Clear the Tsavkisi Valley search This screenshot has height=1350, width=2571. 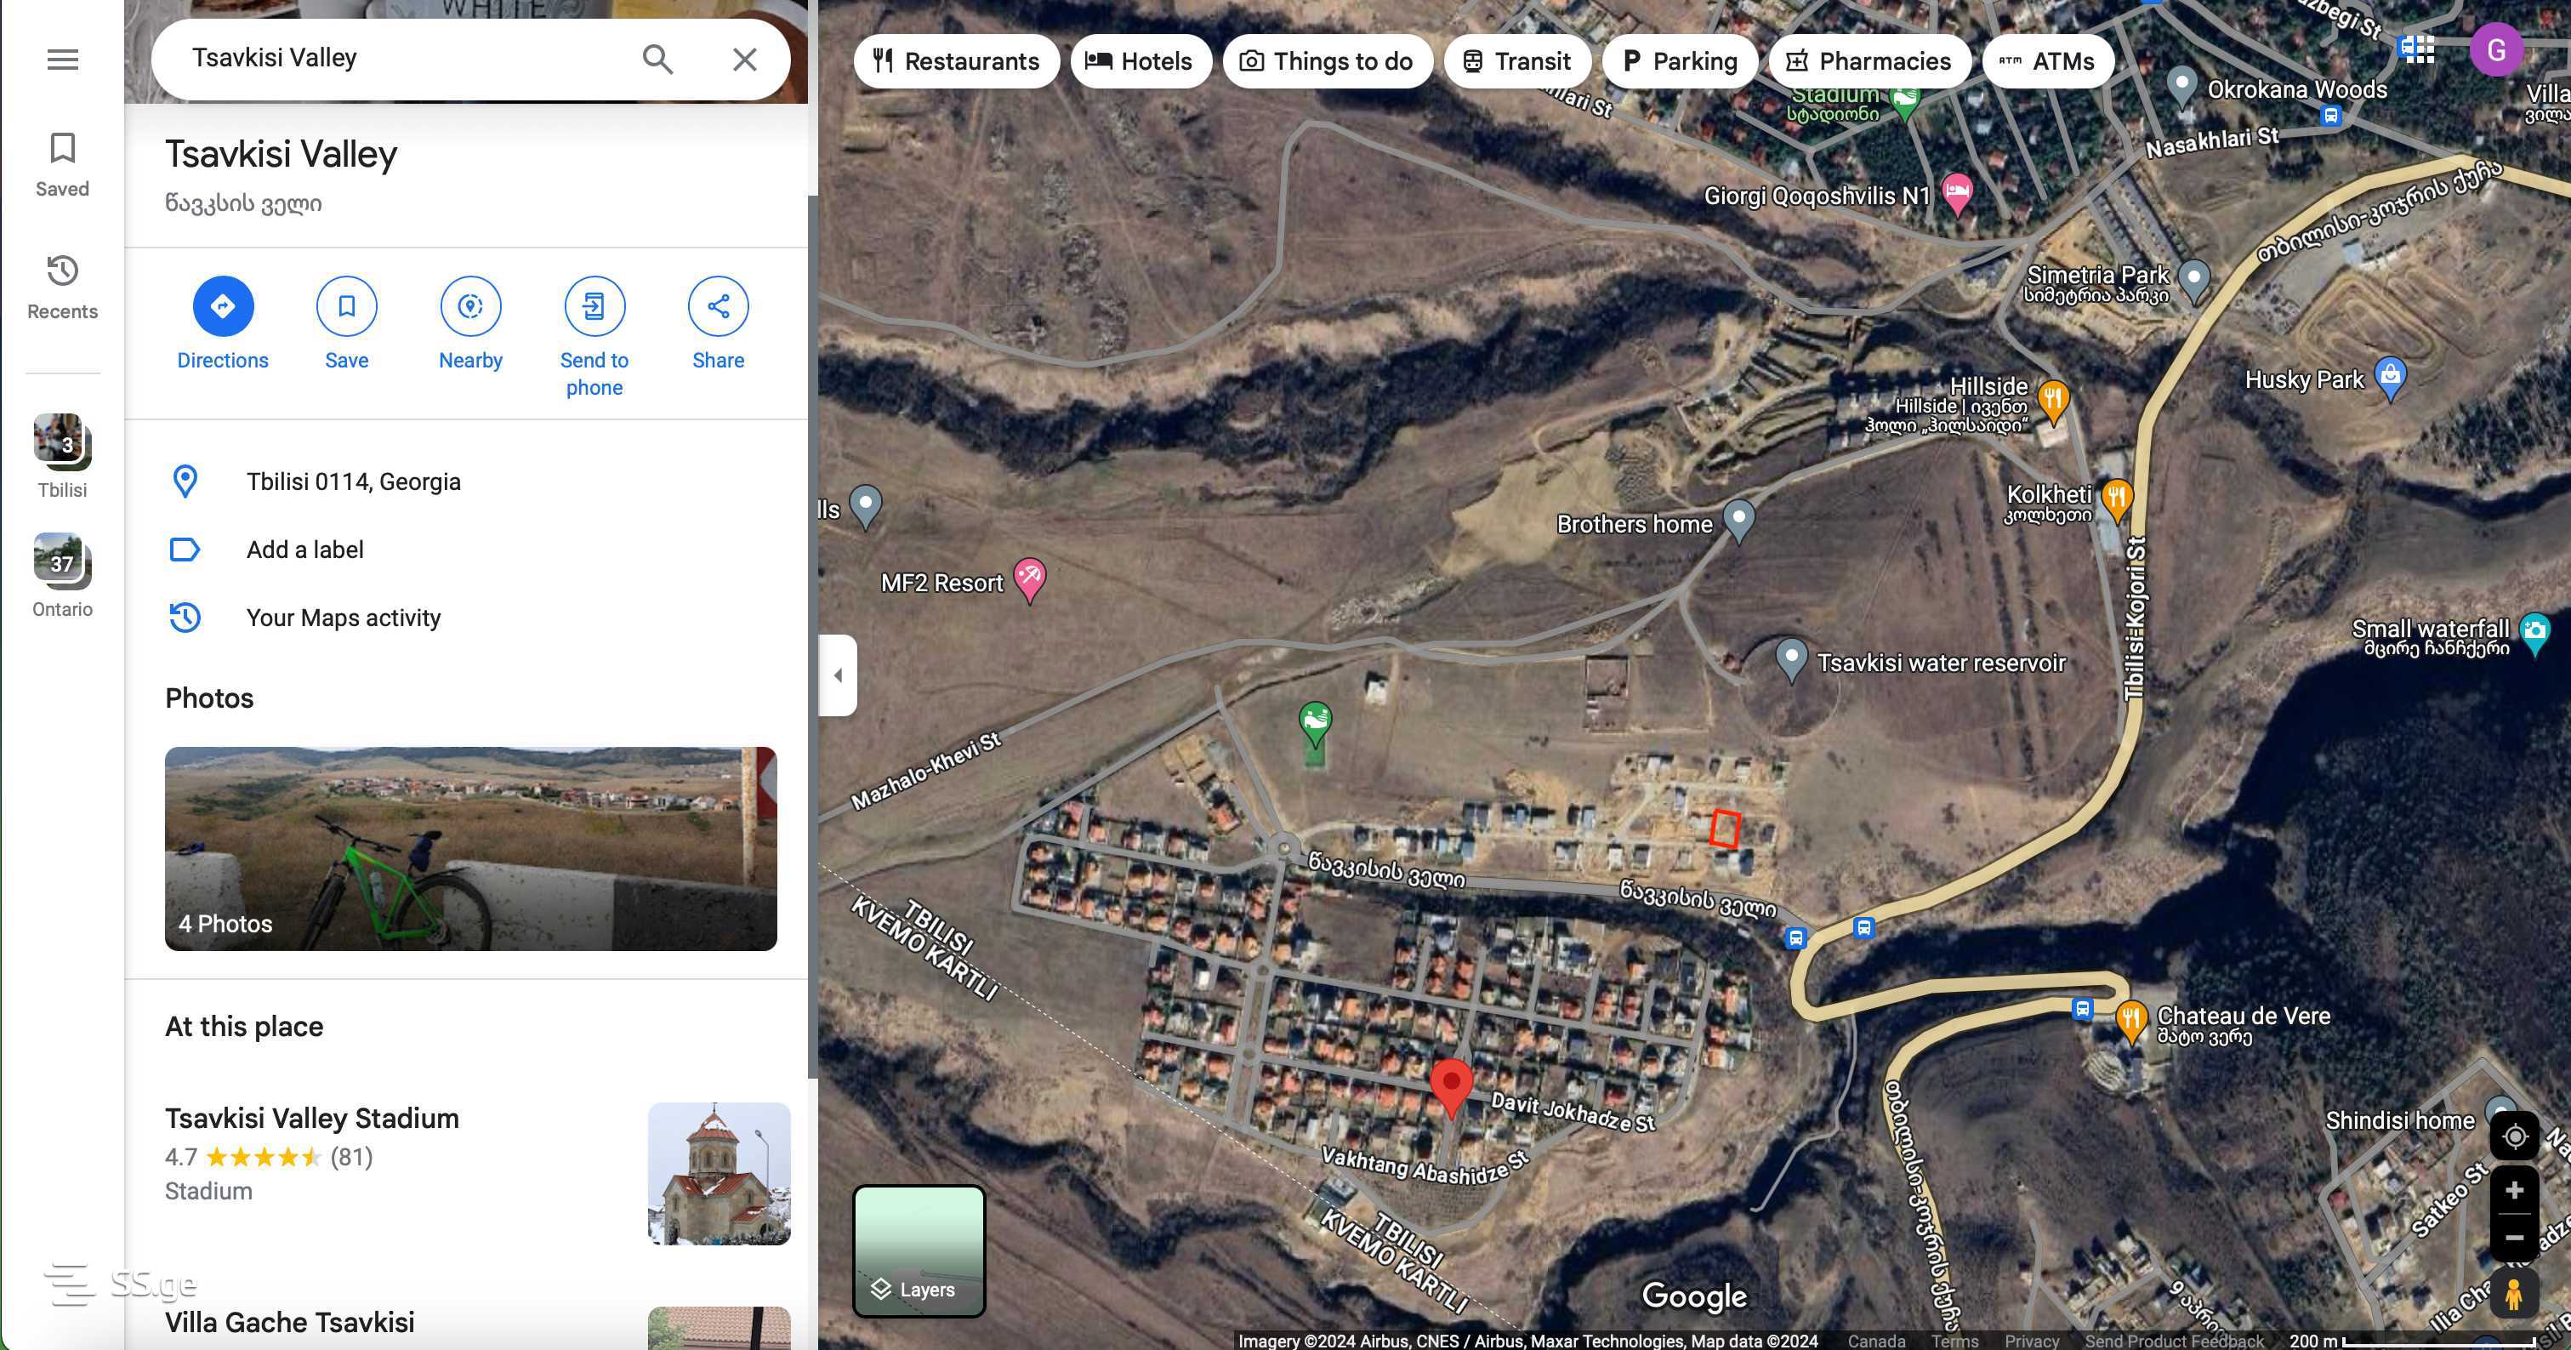pyautogui.click(x=744, y=59)
